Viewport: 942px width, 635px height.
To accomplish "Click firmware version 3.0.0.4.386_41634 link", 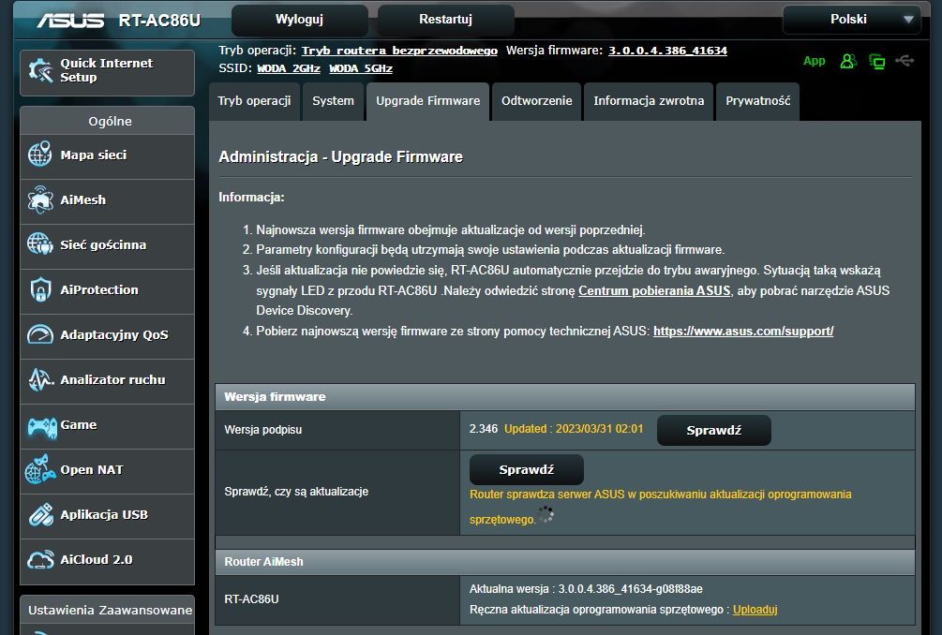I will click(667, 51).
